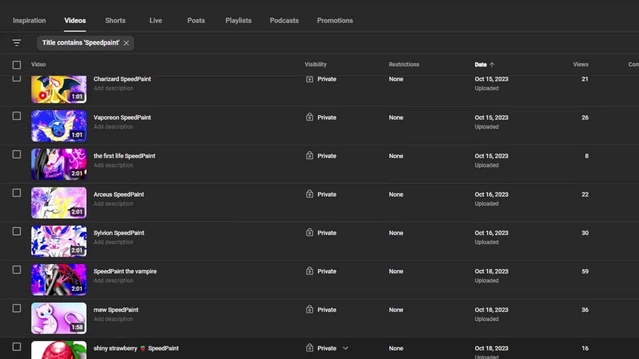The width and height of the screenshot is (639, 359).
Task: Open the filter menu icon
Action: tap(16, 43)
